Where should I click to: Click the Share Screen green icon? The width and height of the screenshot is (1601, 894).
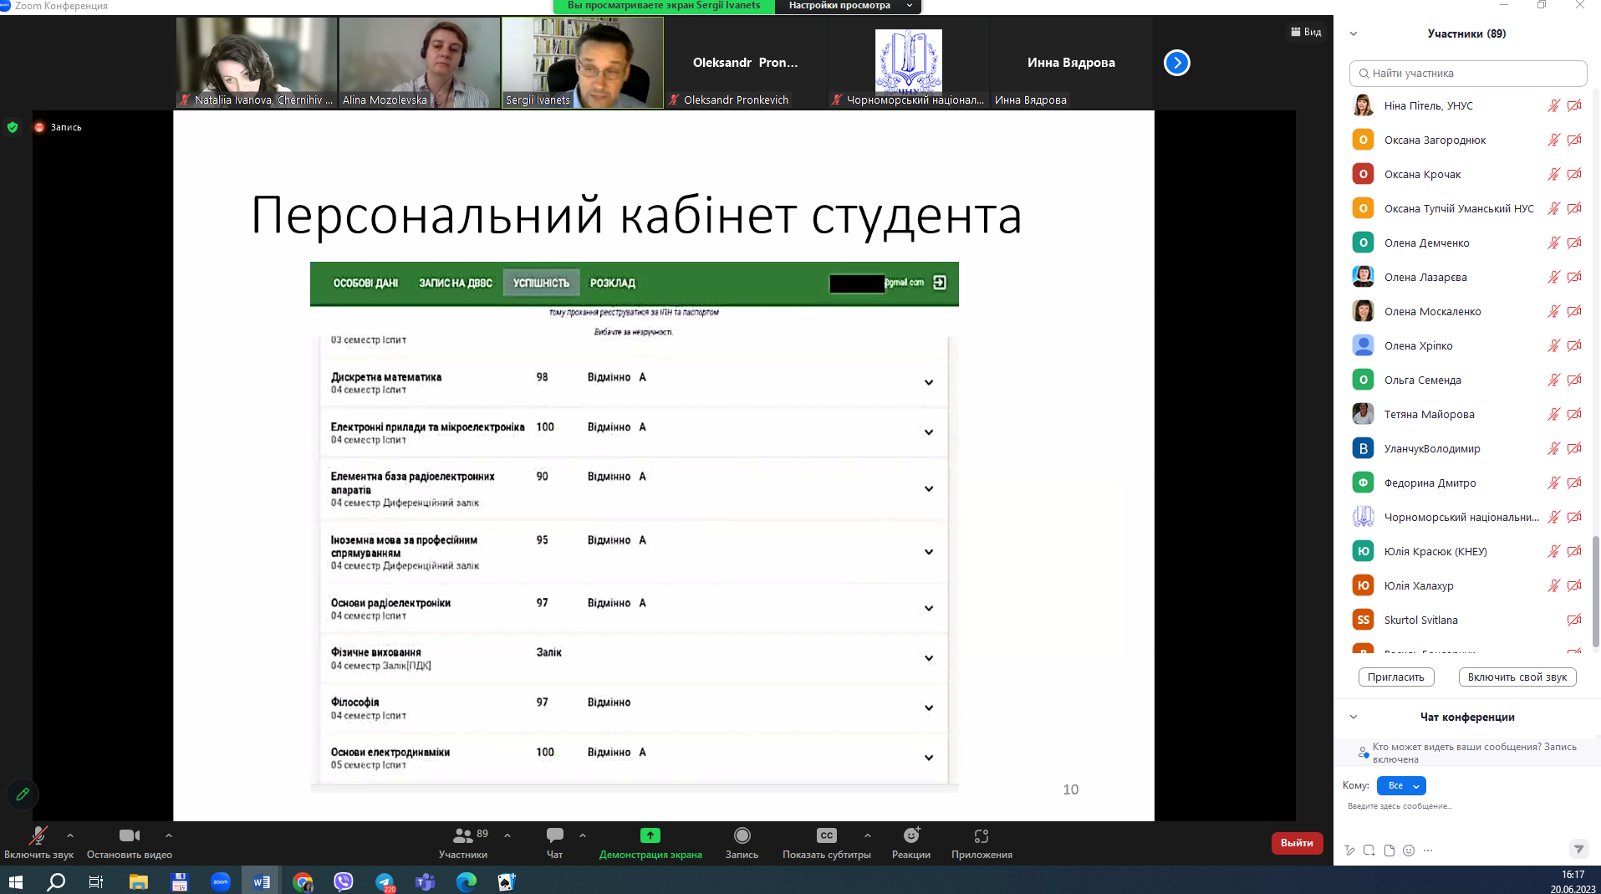[x=650, y=835]
